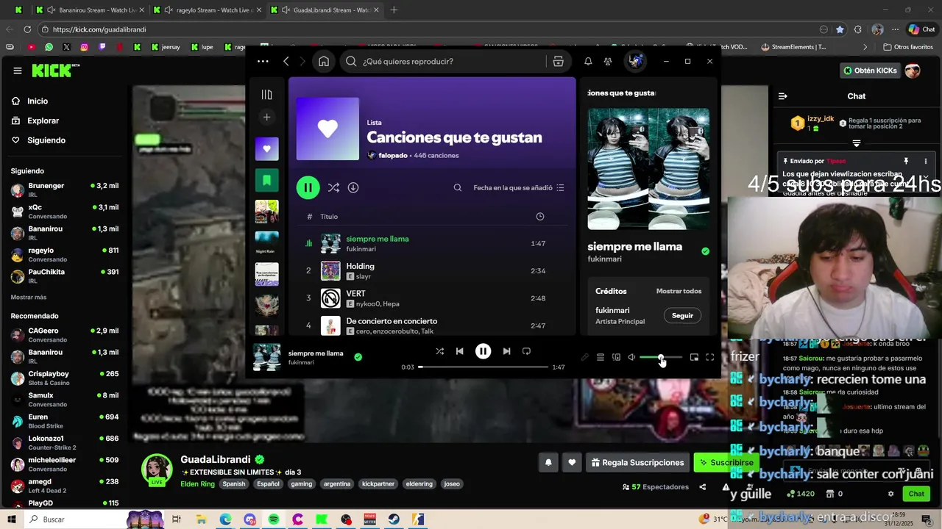Click song progress bar
Viewport: 942px width, 529px height.
click(x=484, y=367)
